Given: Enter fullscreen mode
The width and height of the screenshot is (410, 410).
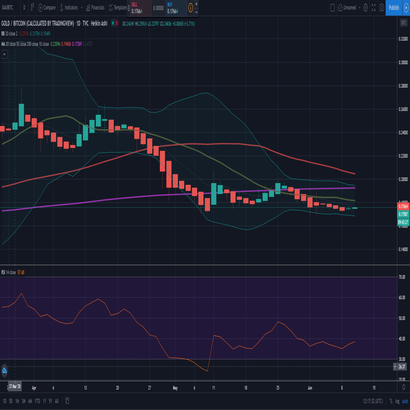Looking at the screenshot, I should (373, 8).
